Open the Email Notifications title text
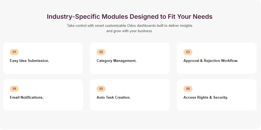 pos(26,98)
